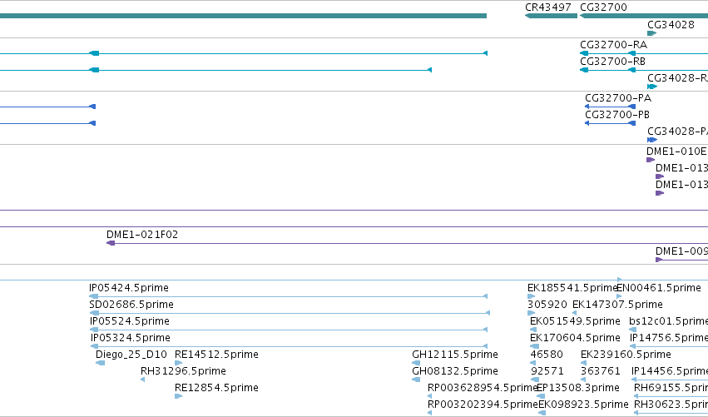Open EST IP05424.5prime label
Viewport: 708px width, 417px height.
pyautogui.click(x=129, y=288)
